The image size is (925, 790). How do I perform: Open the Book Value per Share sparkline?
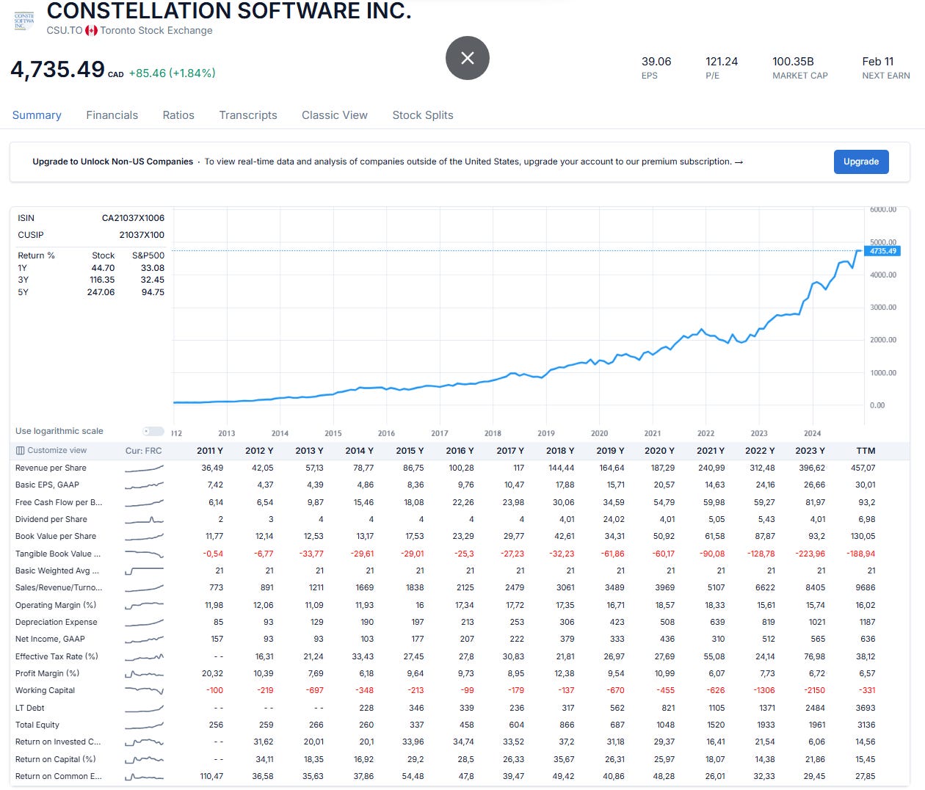point(144,536)
